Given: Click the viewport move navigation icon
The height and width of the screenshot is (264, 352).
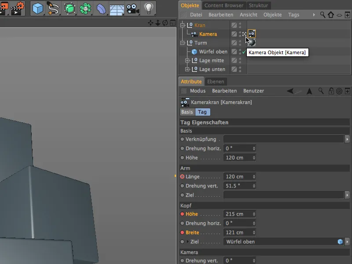Looking at the screenshot, I should pos(150,23).
